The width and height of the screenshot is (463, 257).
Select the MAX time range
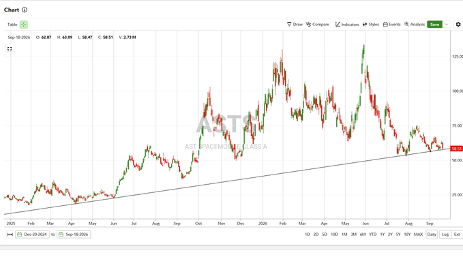click(418, 235)
